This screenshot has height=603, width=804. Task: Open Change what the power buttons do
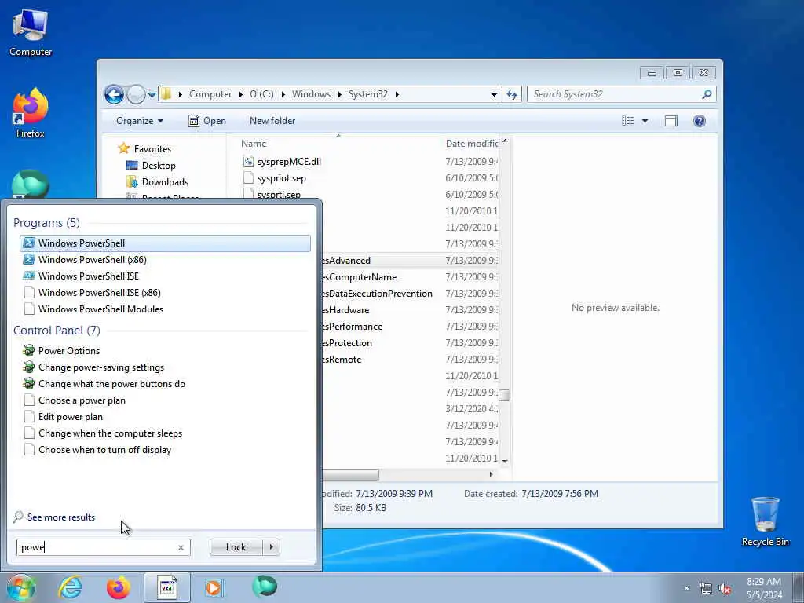click(x=165, y=383)
